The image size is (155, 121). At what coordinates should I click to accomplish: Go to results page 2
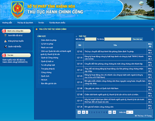[89, 112]
